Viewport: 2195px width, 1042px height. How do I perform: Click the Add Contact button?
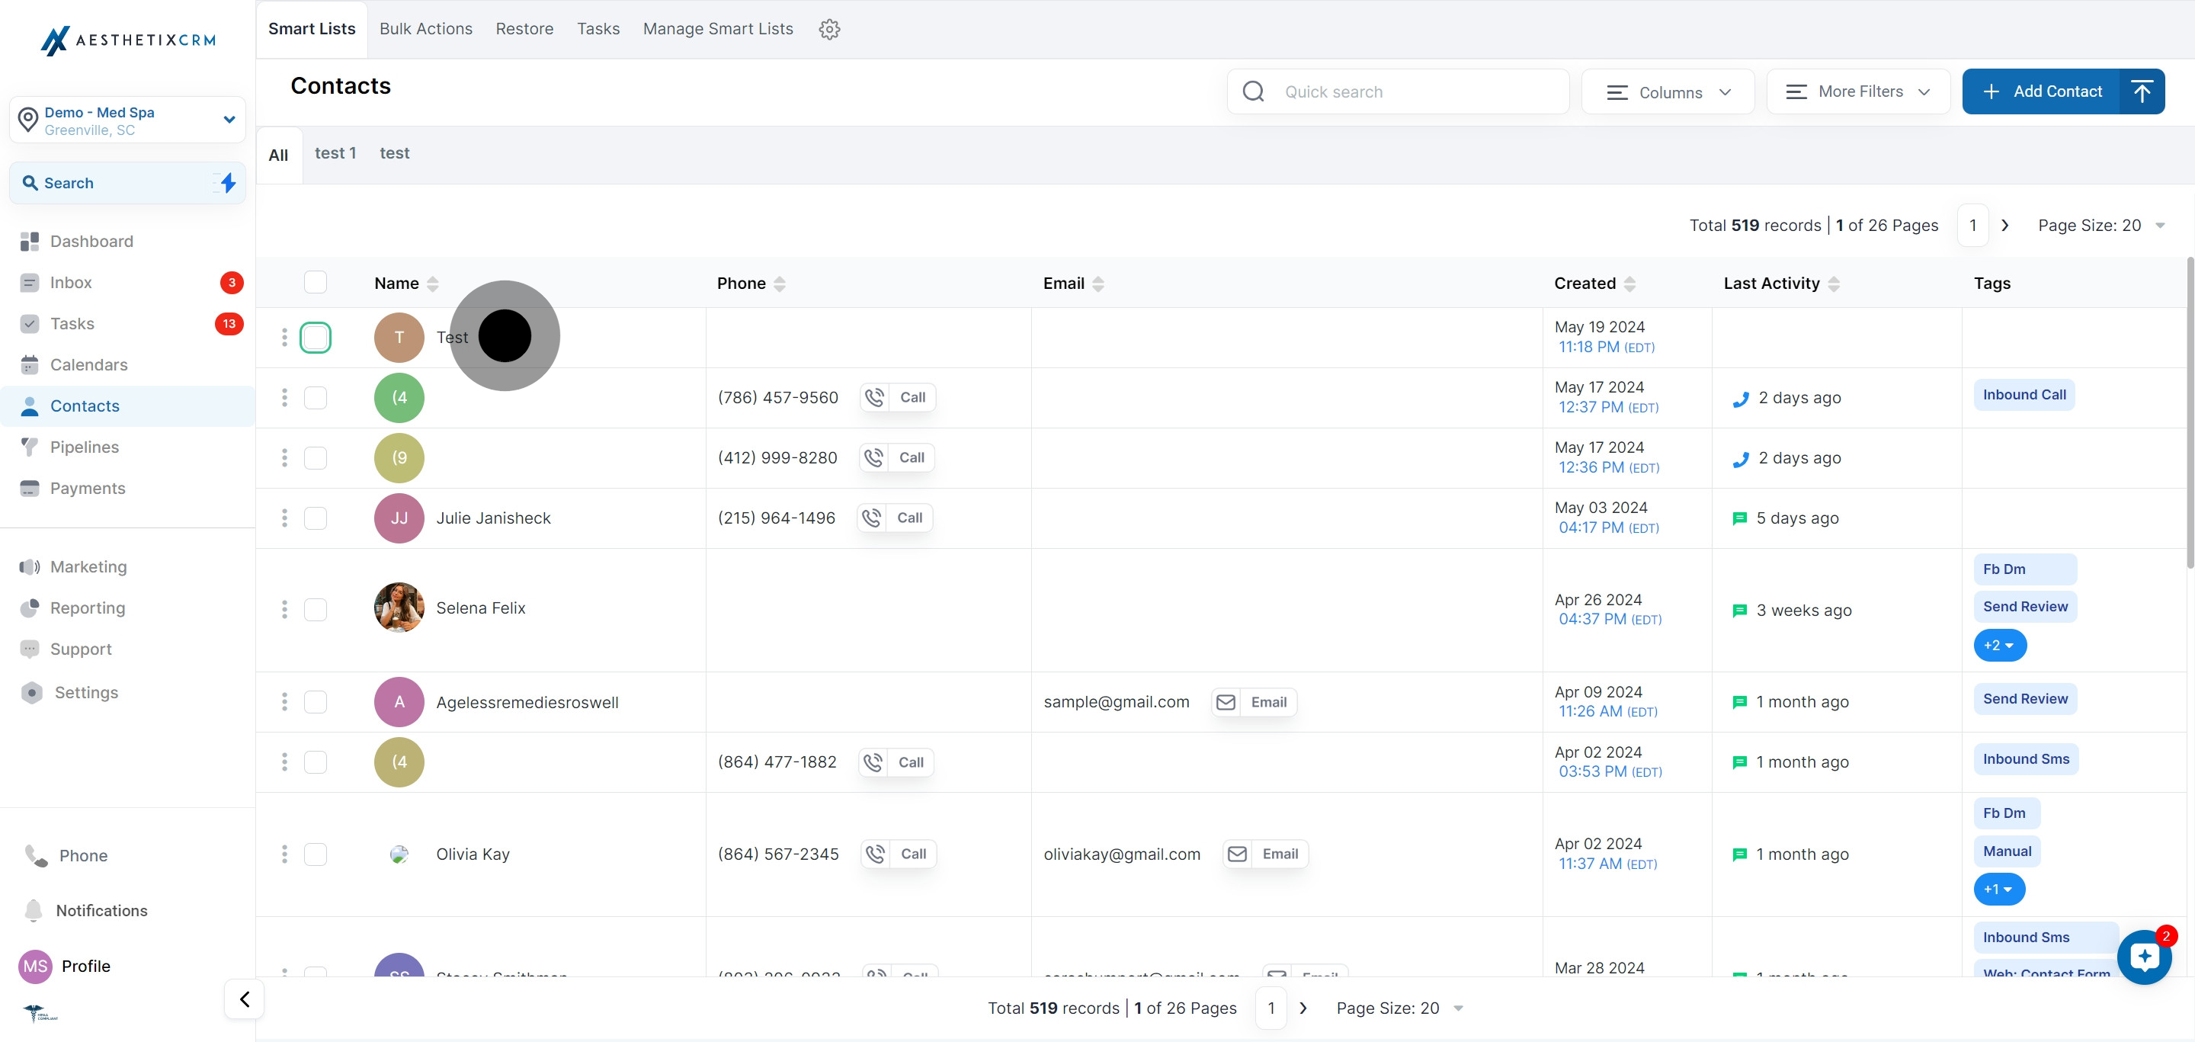(x=2041, y=91)
